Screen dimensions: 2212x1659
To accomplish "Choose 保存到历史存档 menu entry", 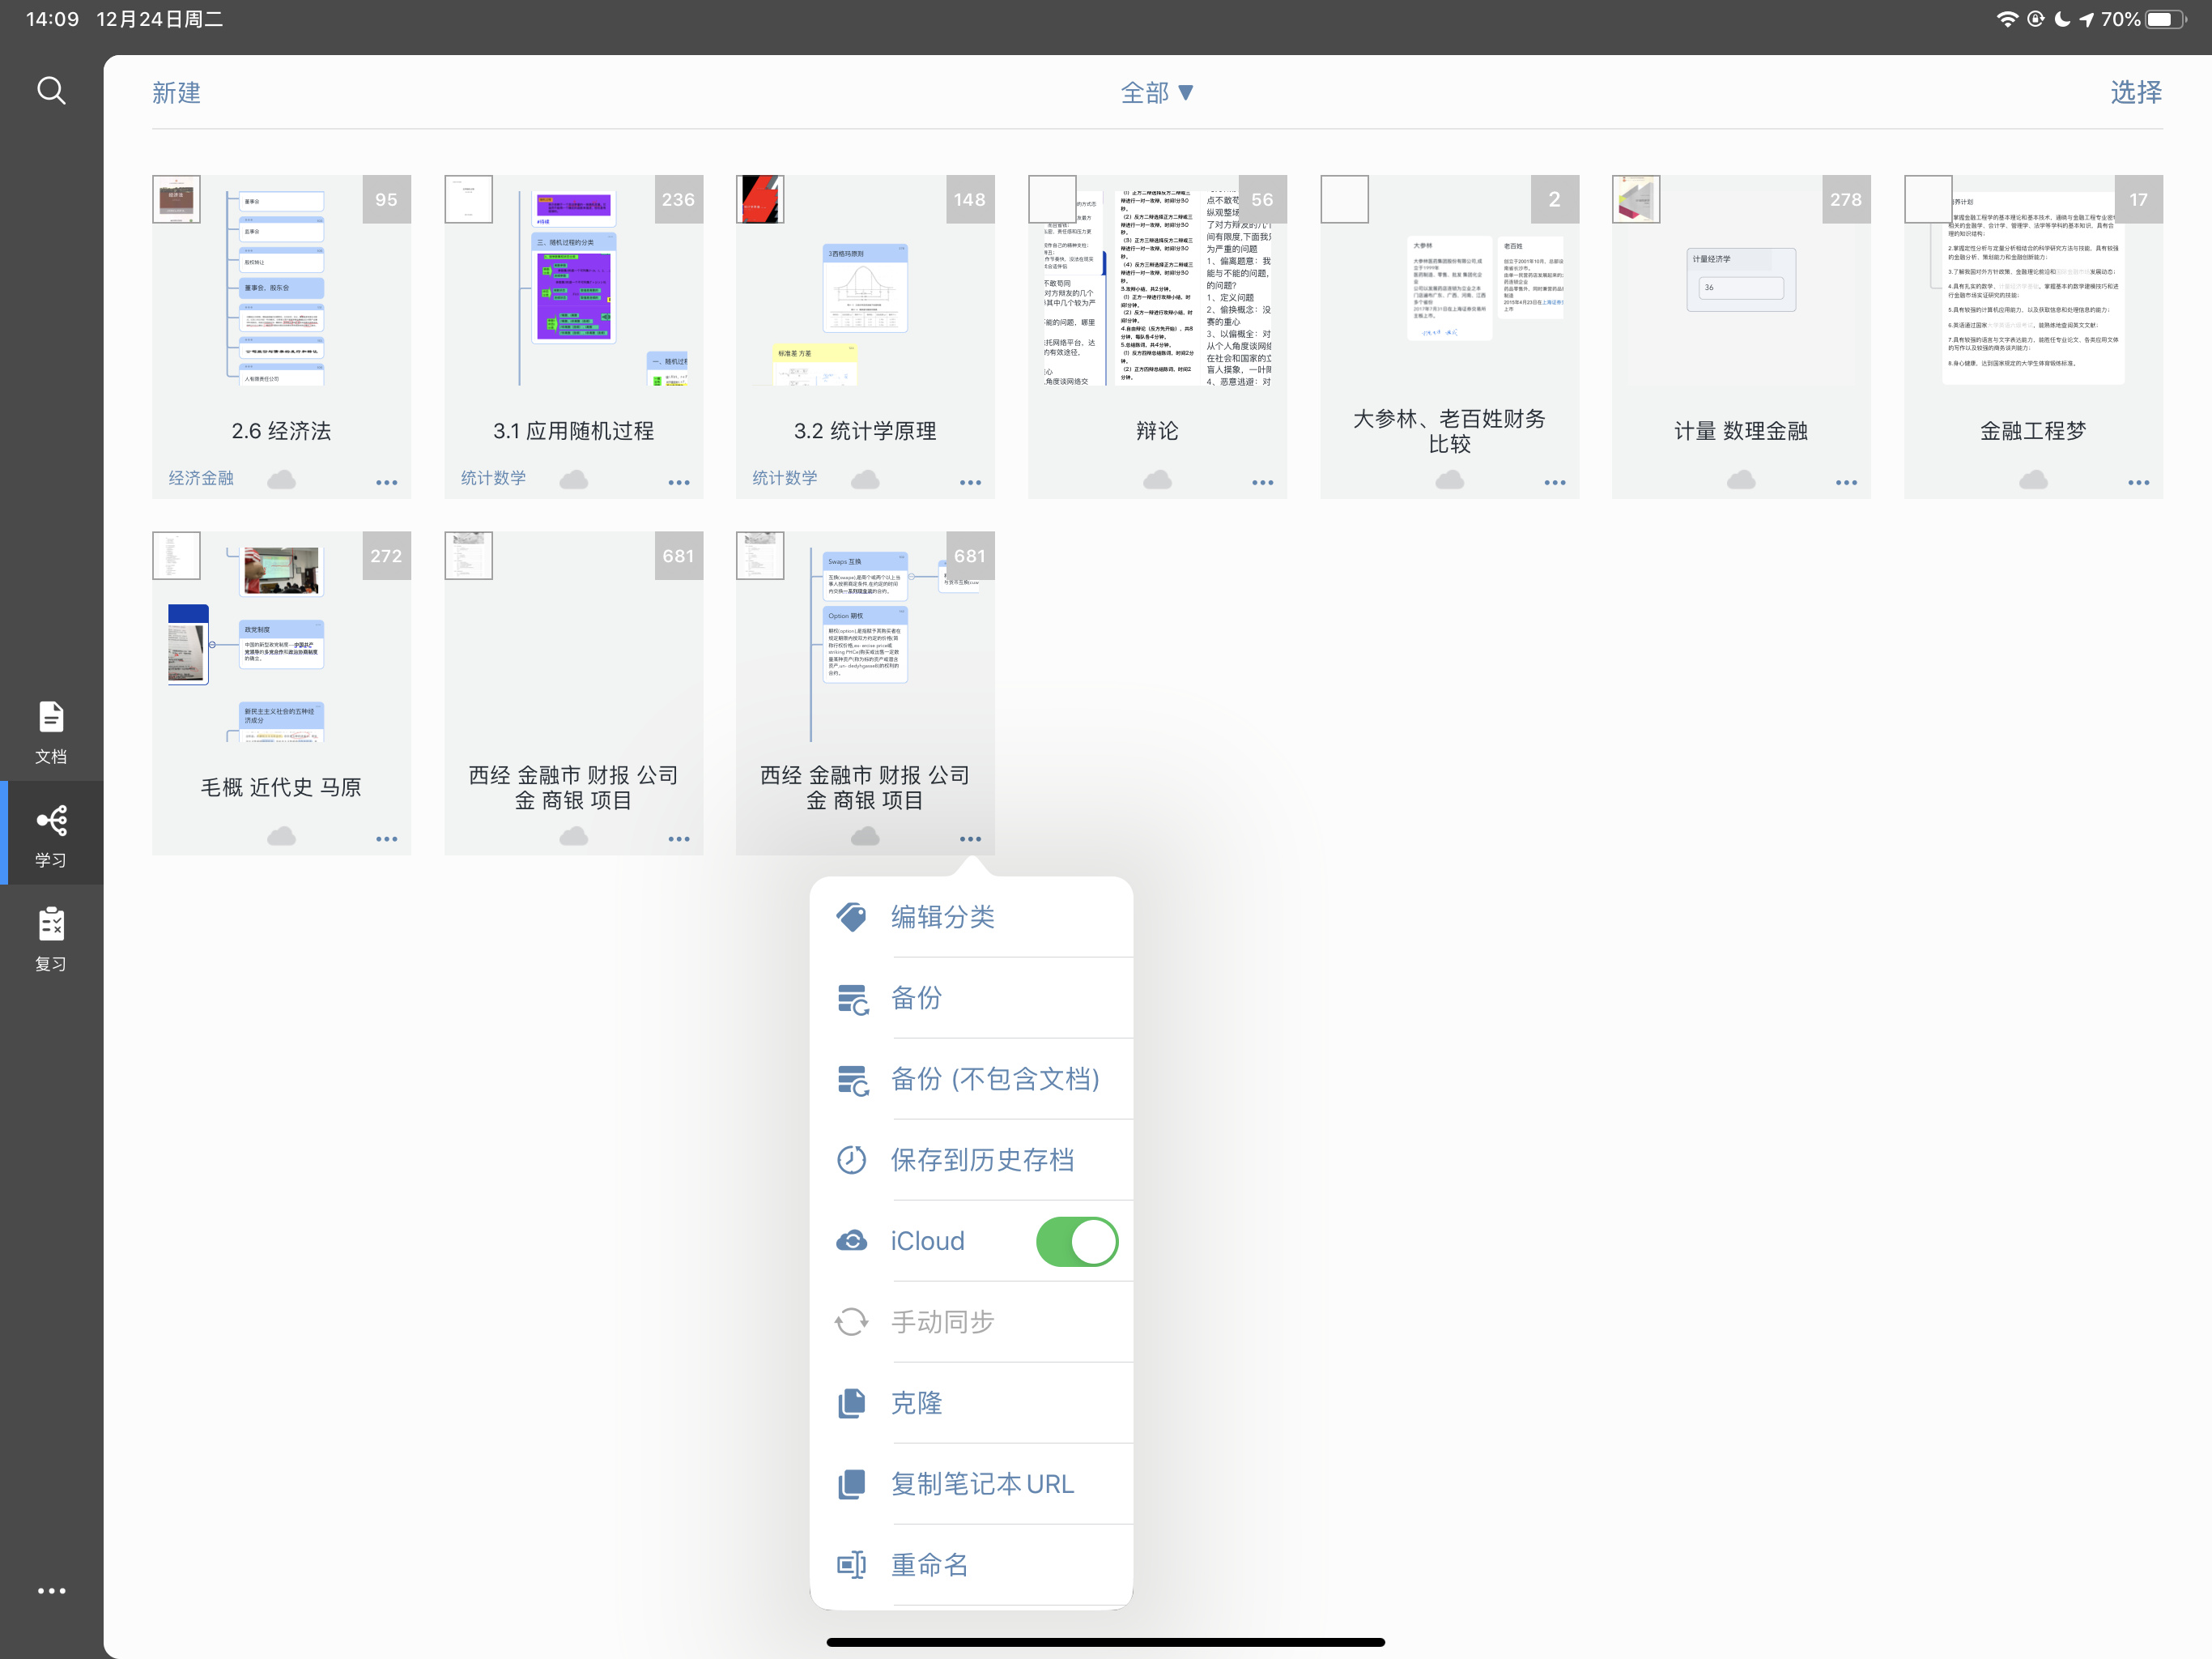I will (971, 1160).
